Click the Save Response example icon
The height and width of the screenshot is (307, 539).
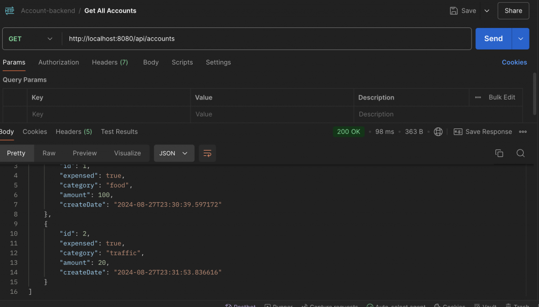click(x=458, y=132)
